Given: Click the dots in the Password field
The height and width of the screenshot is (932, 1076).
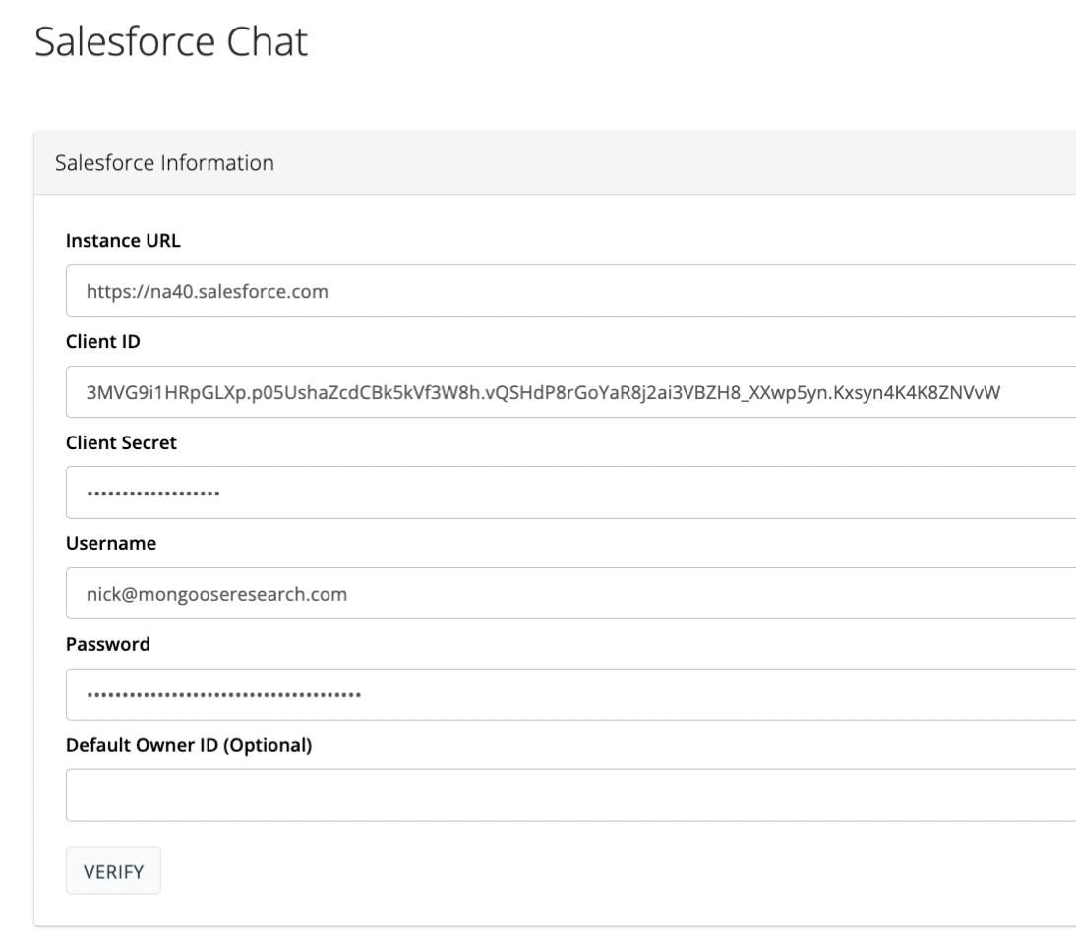Looking at the screenshot, I should pyautogui.click(x=223, y=695).
